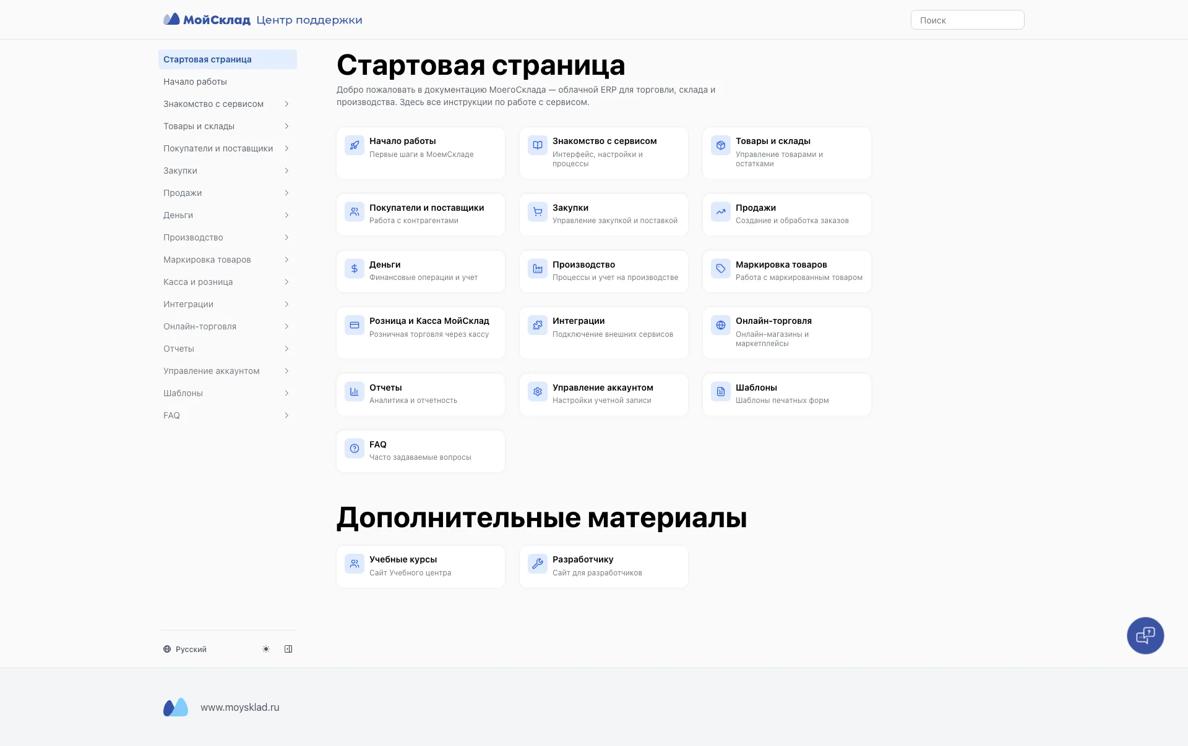Click the tag icon for Маркировка товаров

coord(721,269)
